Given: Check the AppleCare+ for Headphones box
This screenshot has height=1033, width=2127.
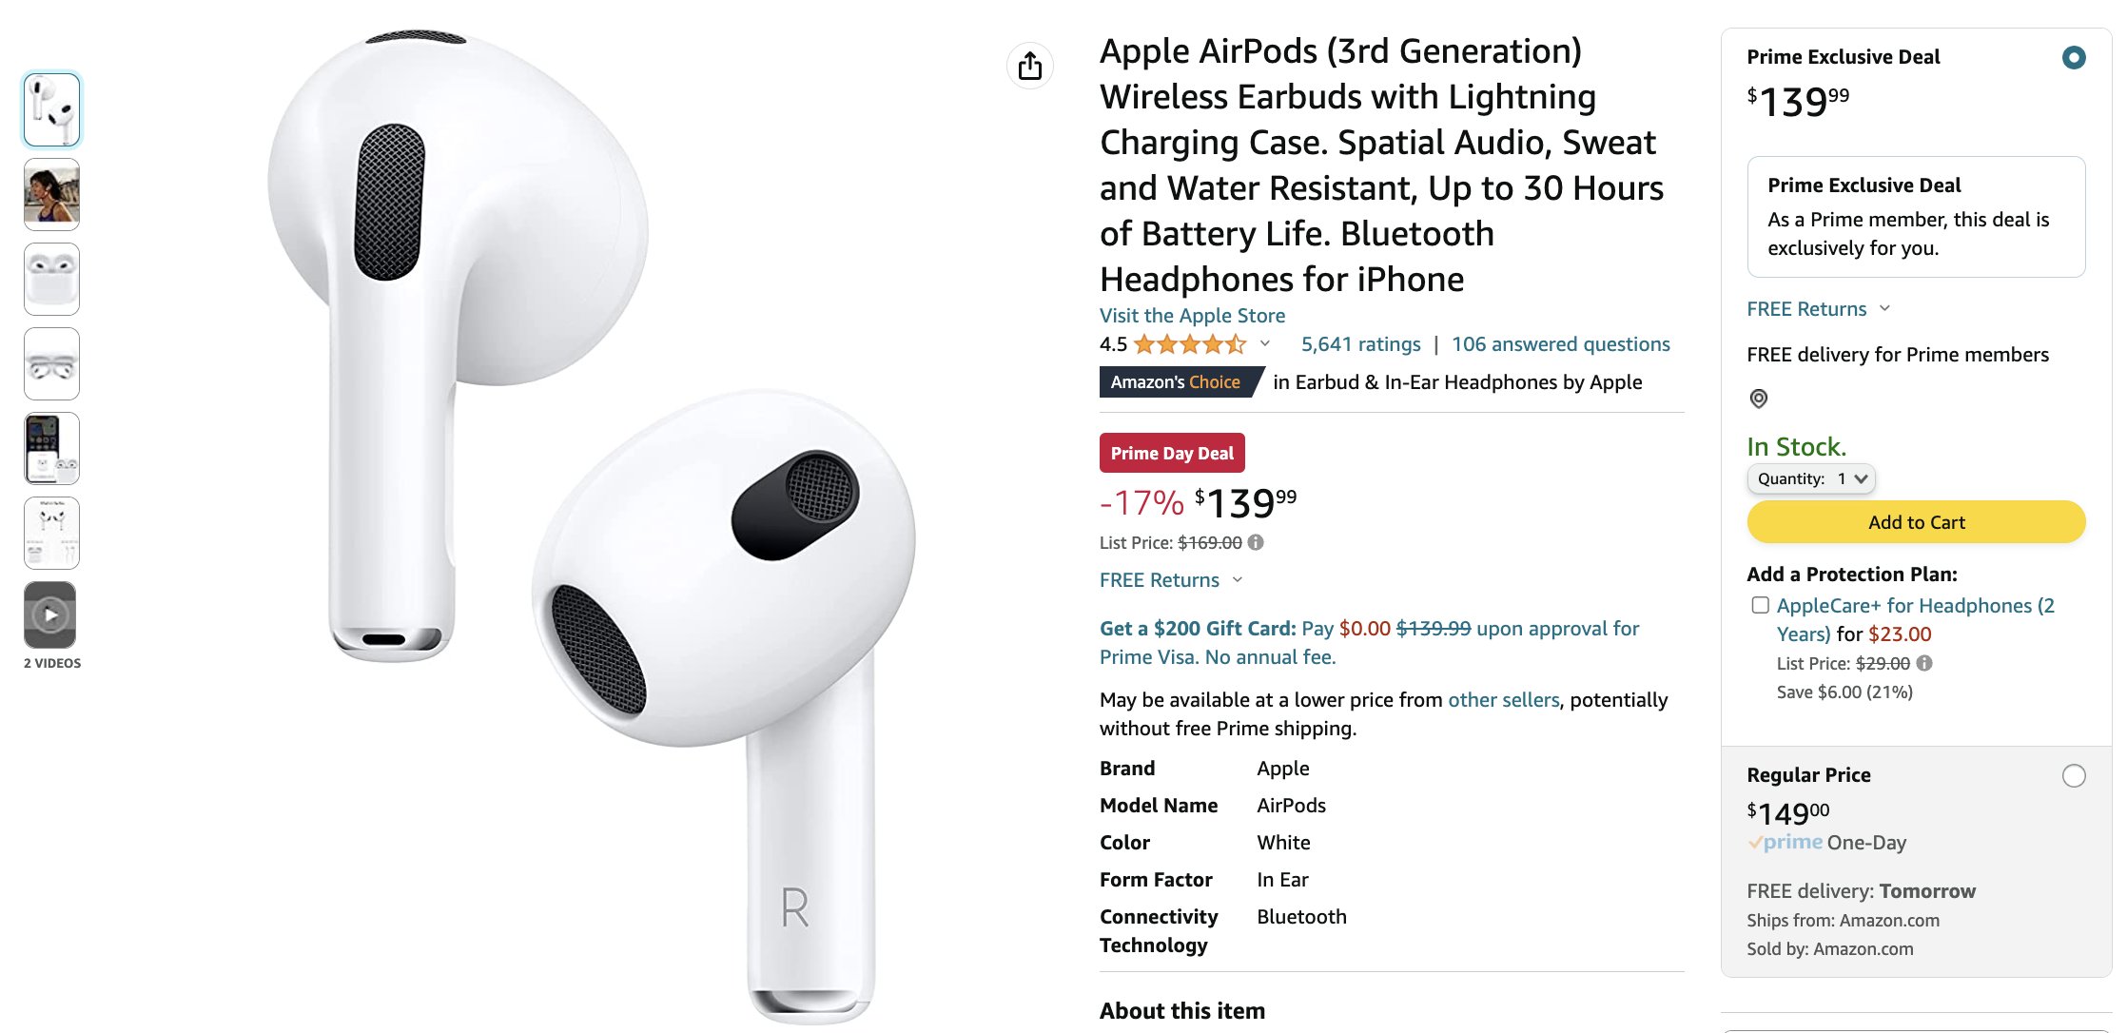Looking at the screenshot, I should [1761, 605].
